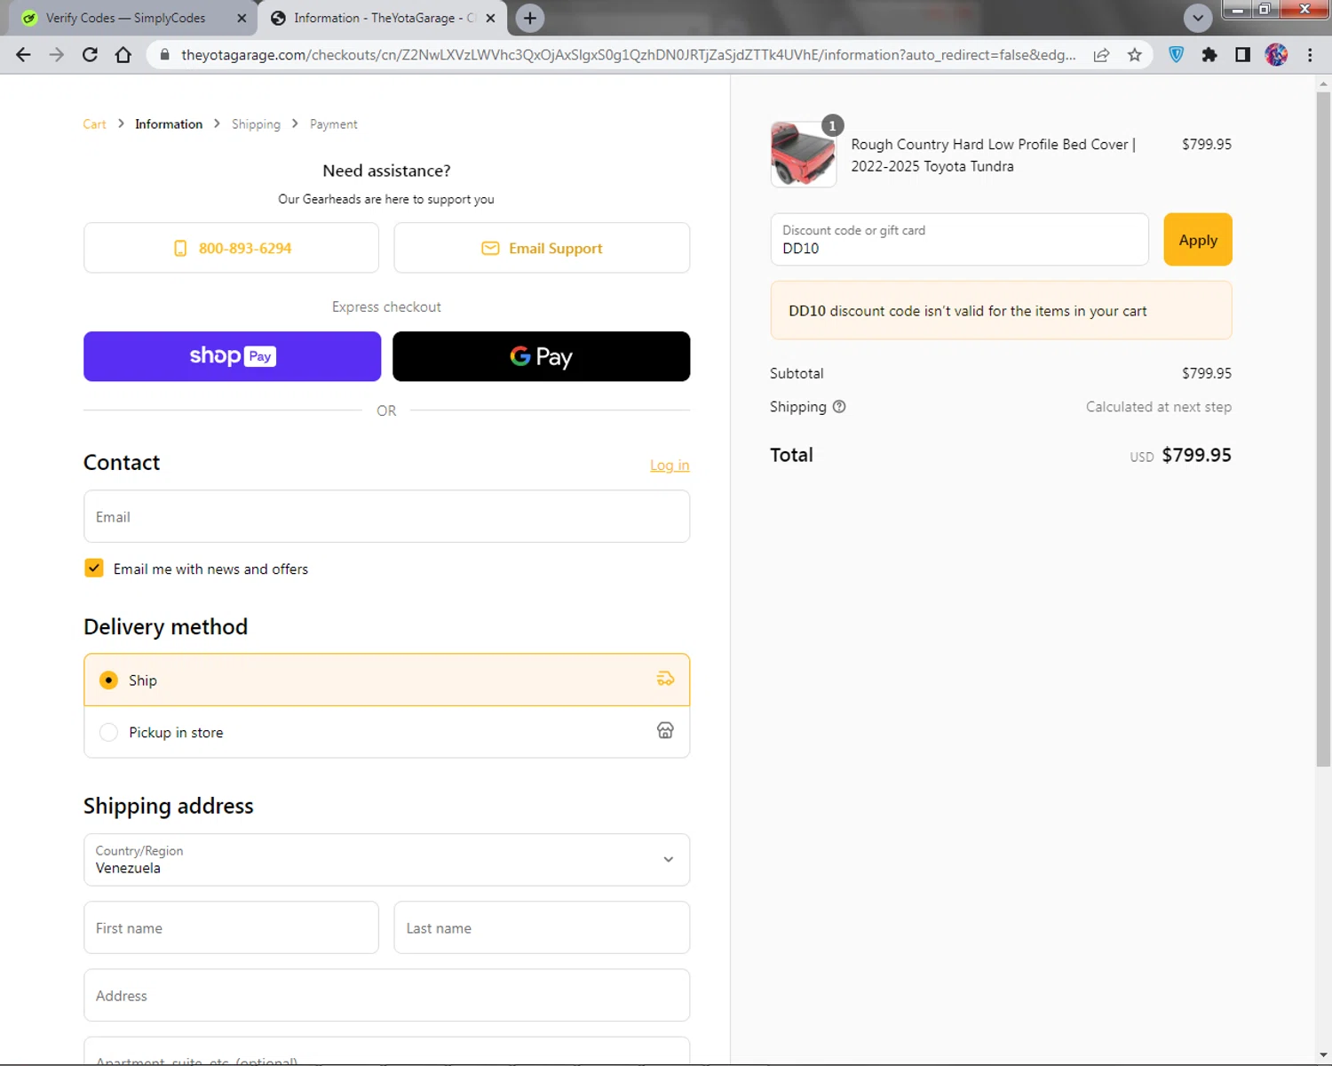Focus the Last name field
1332x1066 pixels.
click(542, 927)
